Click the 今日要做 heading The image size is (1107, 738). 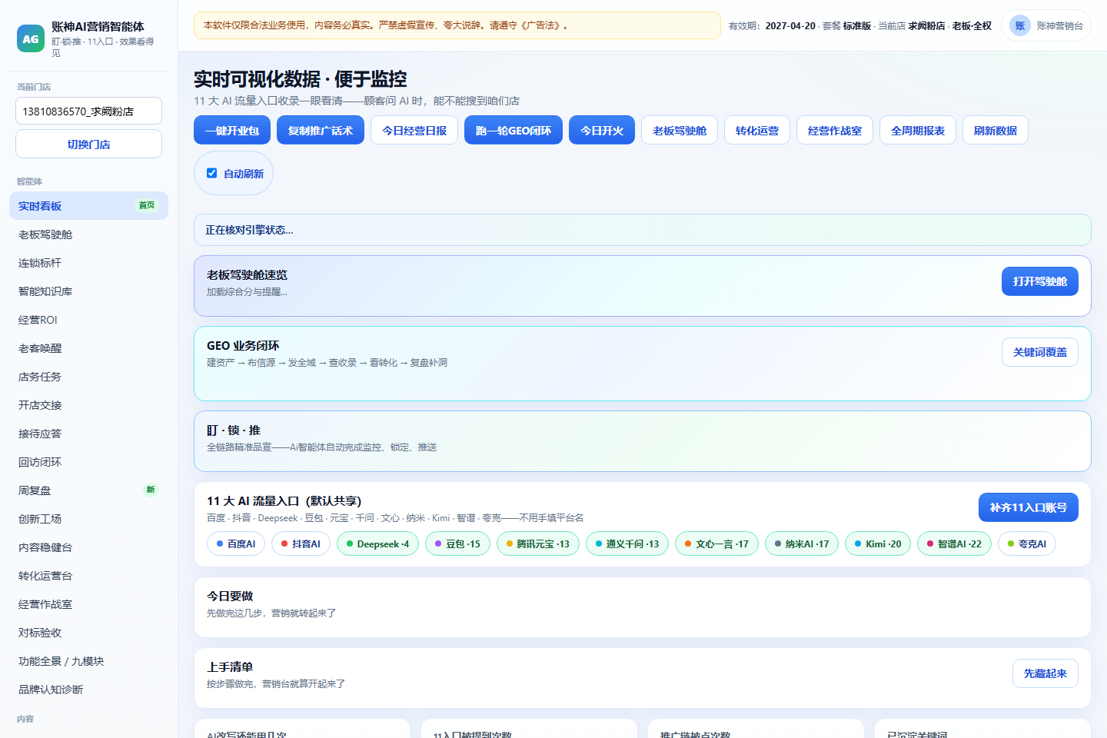pos(230,596)
